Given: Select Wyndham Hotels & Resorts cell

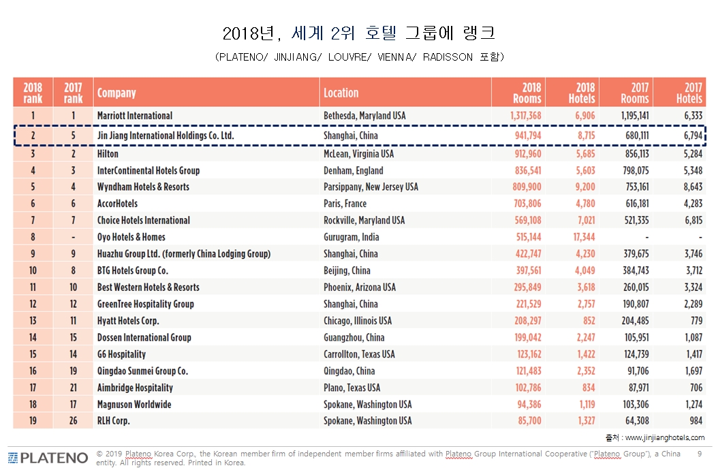Looking at the screenshot, I should 143,187.
